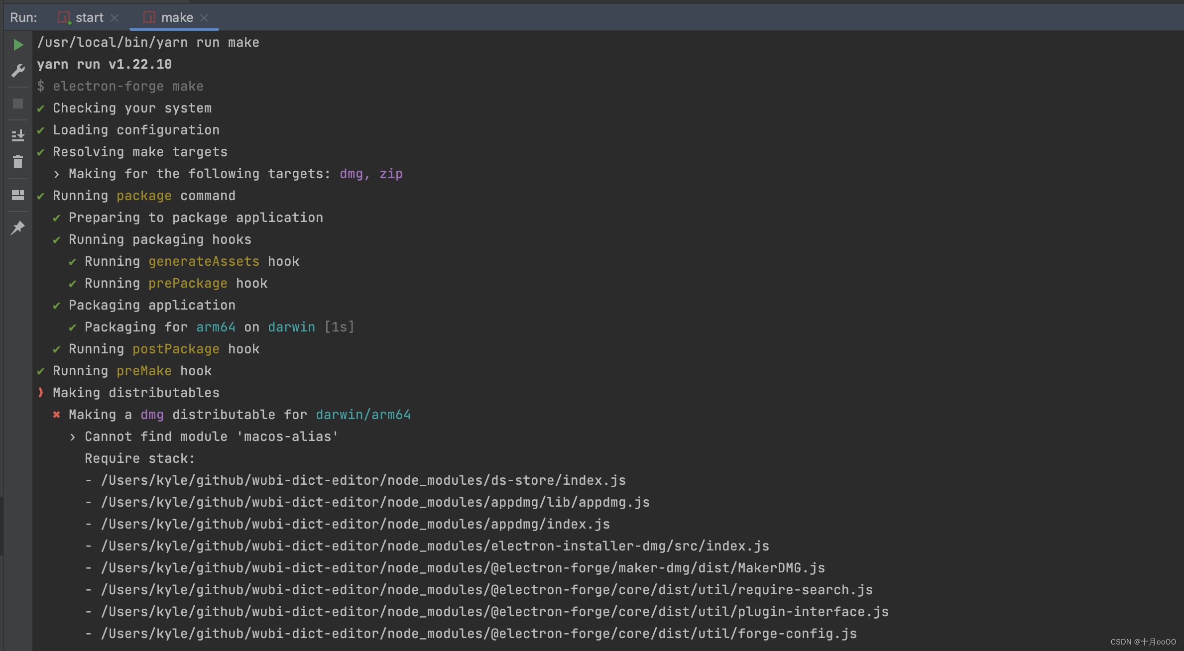This screenshot has width=1184, height=651.
Task: Click the 'prePackage' hook name
Action: pyautogui.click(x=188, y=283)
